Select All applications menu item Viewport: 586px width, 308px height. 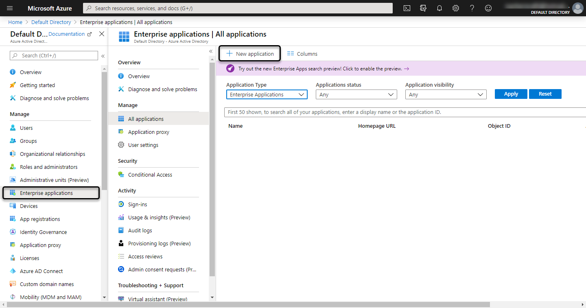click(159, 119)
